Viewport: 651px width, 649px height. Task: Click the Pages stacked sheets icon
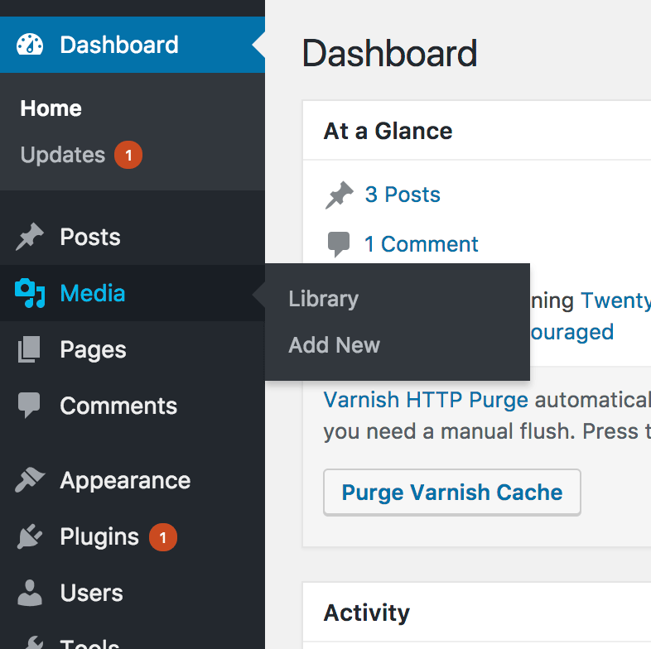click(x=30, y=350)
